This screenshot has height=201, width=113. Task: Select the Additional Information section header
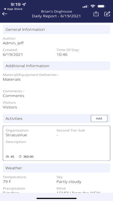(56, 66)
